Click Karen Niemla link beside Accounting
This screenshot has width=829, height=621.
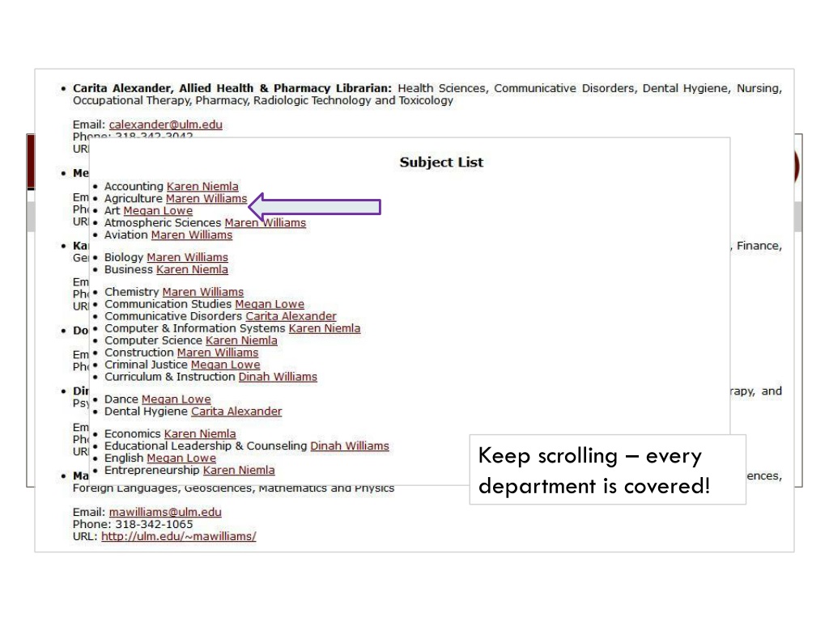(202, 187)
